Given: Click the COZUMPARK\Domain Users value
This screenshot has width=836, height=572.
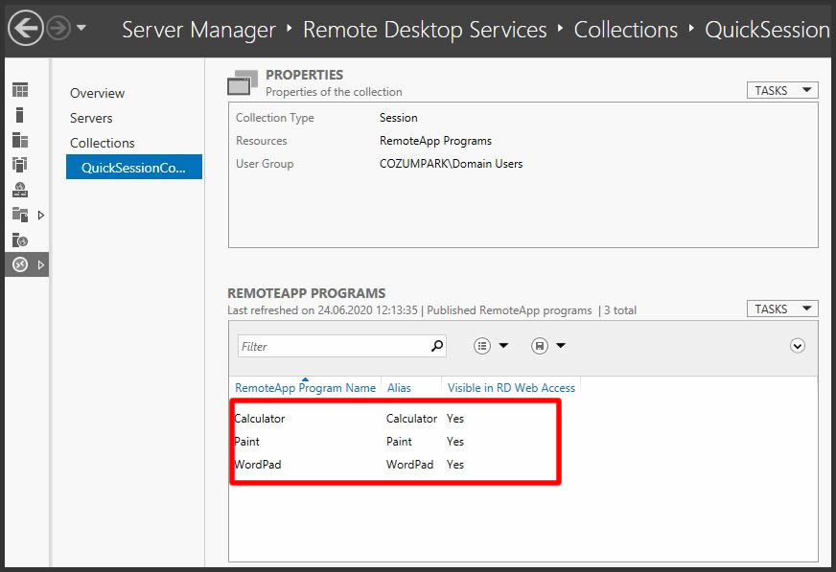Looking at the screenshot, I should point(451,164).
